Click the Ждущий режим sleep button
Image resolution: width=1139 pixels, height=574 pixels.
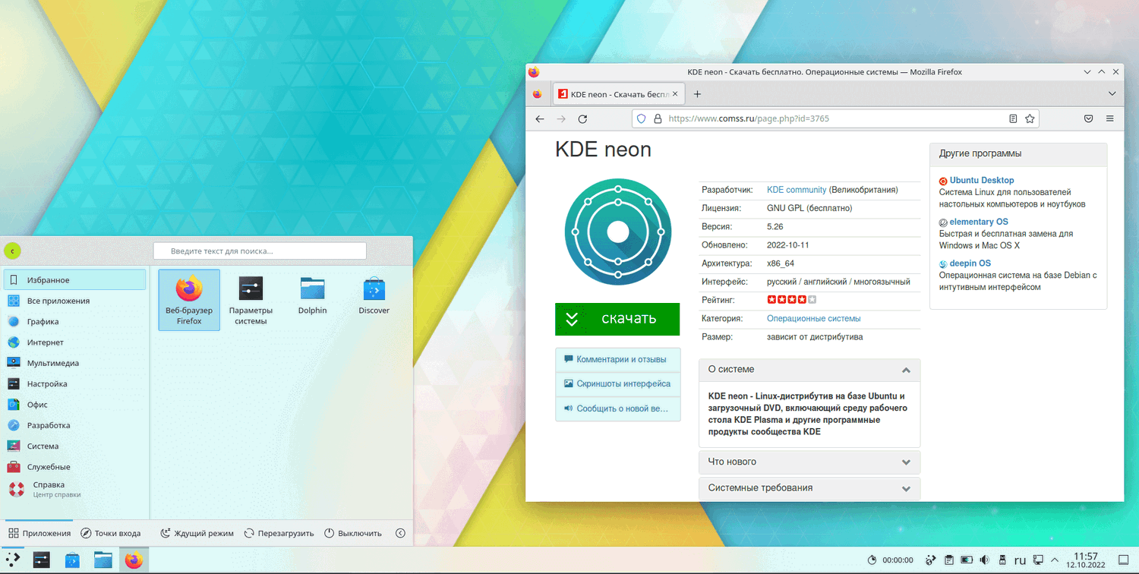pos(197,533)
